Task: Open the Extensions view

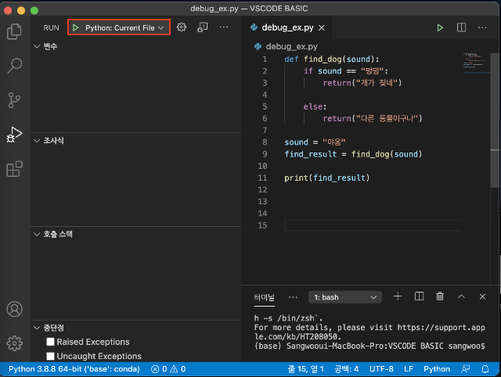Action: (14, 169)
